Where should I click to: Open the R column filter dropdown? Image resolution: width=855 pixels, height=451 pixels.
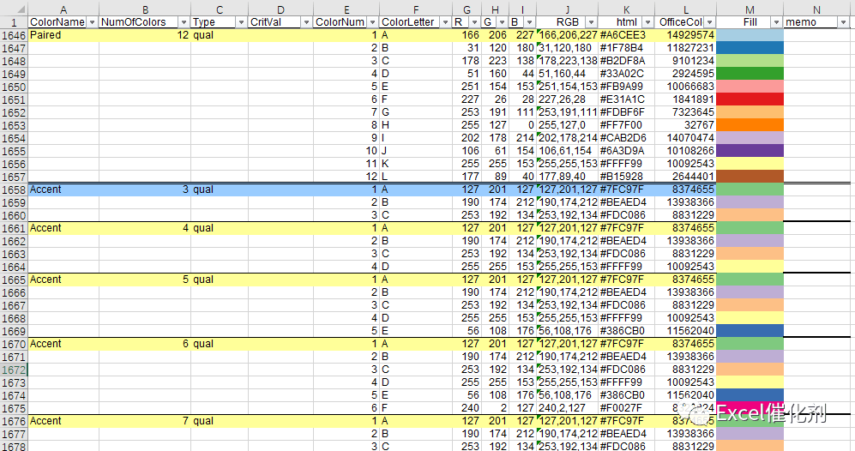pyautogui.click(x=474, y=22)
